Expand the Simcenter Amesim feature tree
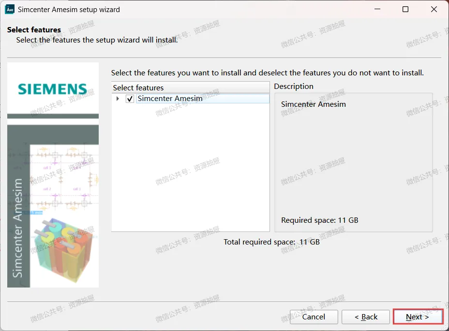Viewport: 449px width, 331px height. pos(118,99)
